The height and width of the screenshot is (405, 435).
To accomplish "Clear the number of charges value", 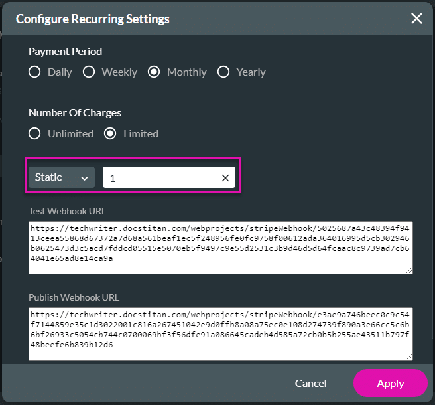I will 225,178.
